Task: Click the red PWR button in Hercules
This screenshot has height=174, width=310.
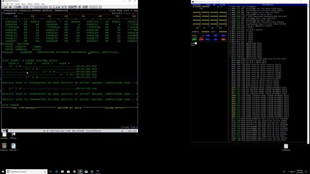Action: coord(223,40)
